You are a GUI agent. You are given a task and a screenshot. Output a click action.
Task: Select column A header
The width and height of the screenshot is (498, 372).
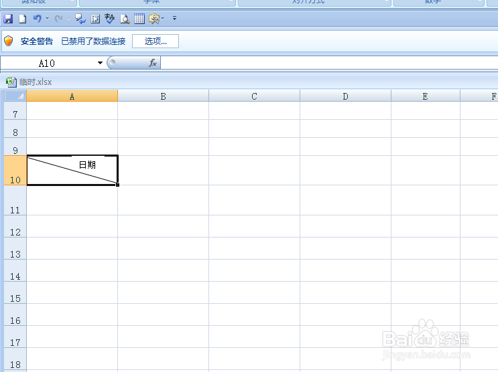pos(72,96)
